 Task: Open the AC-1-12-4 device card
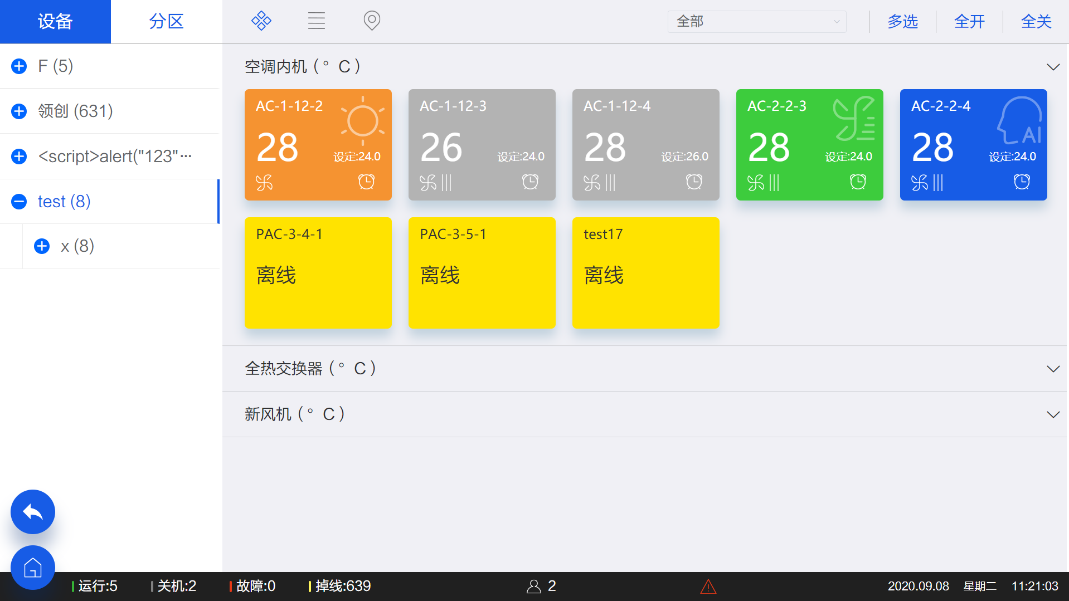point(646,145)
